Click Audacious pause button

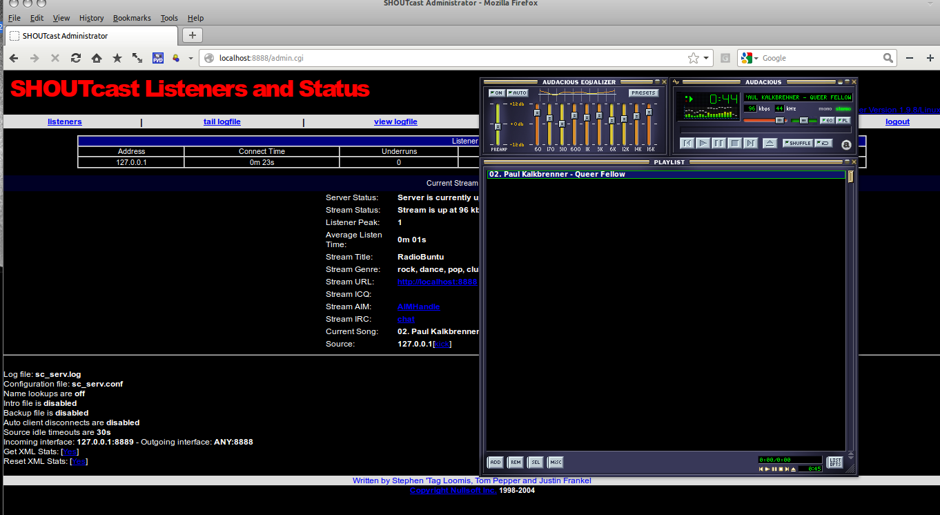point(718,144)
